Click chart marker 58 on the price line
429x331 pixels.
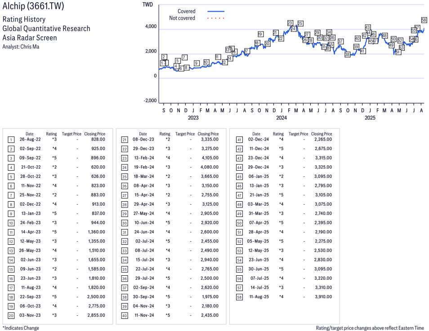[x=424, y=20]
